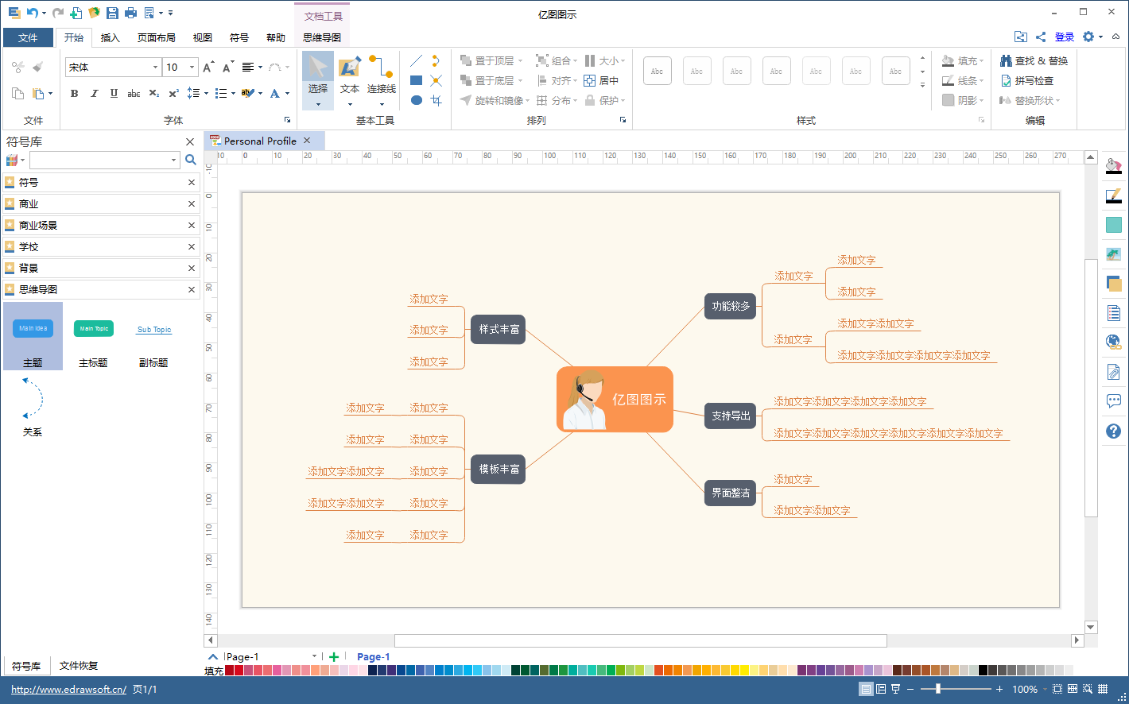This screenshot has height=704, width=1129.
Task: Select the 主题 Main Idea shape thumbnail
Action: pos(33,336)
